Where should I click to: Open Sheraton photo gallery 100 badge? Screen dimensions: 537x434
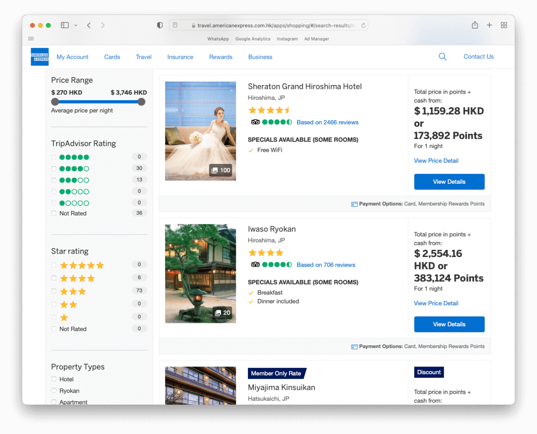221,170
